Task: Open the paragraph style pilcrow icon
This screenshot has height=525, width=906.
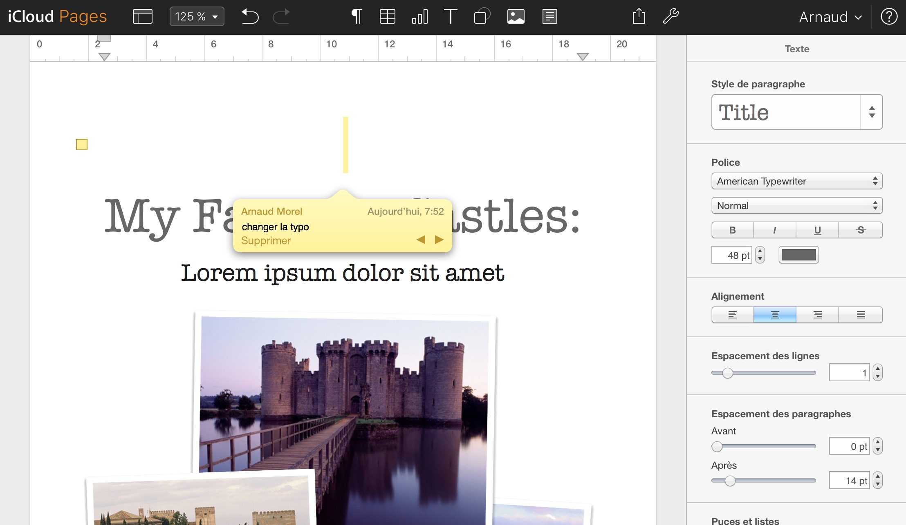Action: point(357,17)
